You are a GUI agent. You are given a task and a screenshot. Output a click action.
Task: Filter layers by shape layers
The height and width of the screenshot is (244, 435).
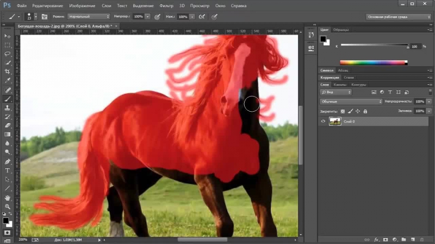(x=398, y=92)
